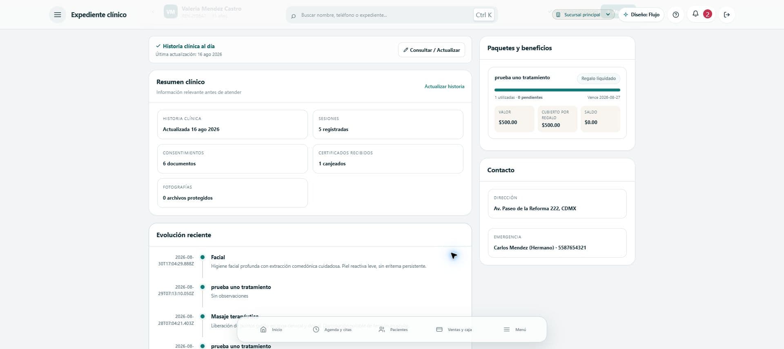Viewport: 784px width, 349px height.
Task: Click Consultar / Actualizar button
Action: pyautogui.click(x=432, y=50)
